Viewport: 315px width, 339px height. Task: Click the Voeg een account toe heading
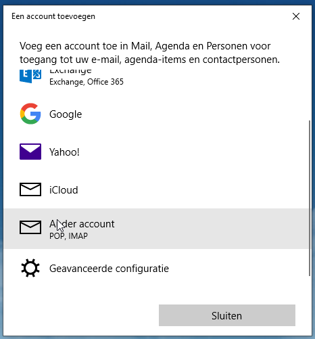pos(149,53)
